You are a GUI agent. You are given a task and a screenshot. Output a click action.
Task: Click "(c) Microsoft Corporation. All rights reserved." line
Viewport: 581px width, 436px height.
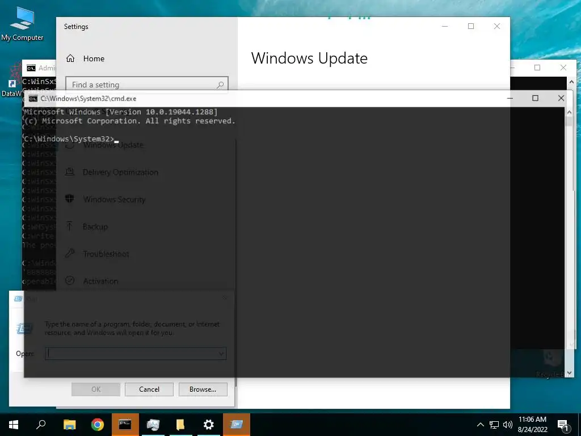coord(130,121)
